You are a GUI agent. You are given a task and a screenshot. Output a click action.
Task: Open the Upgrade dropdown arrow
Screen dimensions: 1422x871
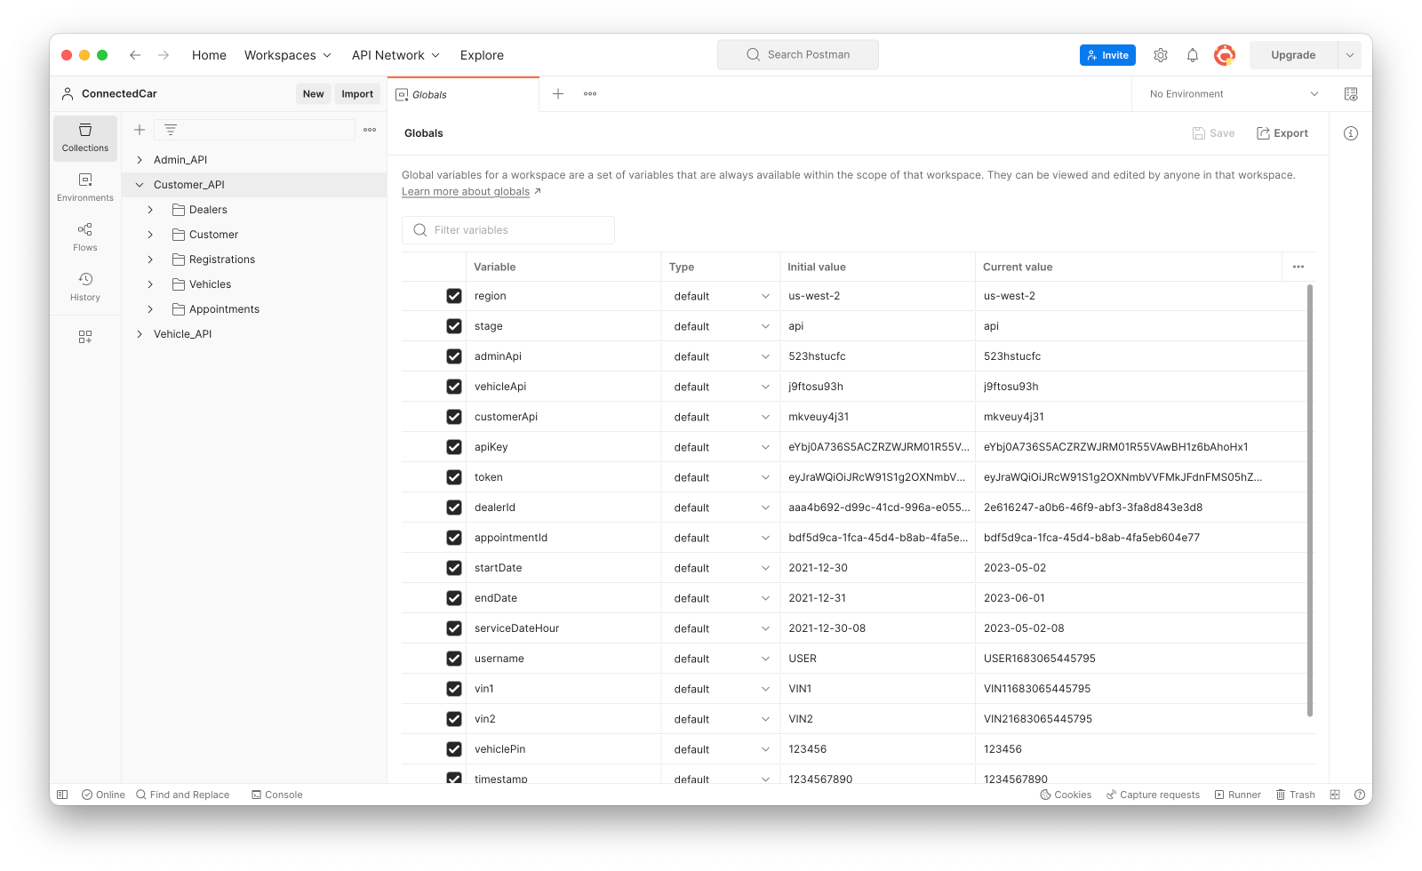coord(1349,55)
